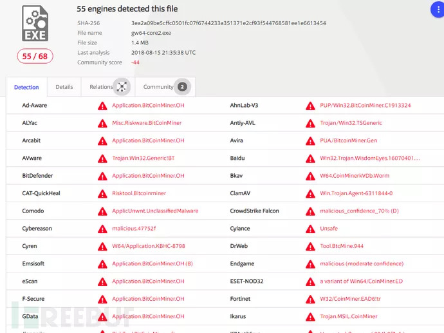Click the warning icon in eScan row
The height and width of the screenshot is (333, 444).
tap(102, 281)
